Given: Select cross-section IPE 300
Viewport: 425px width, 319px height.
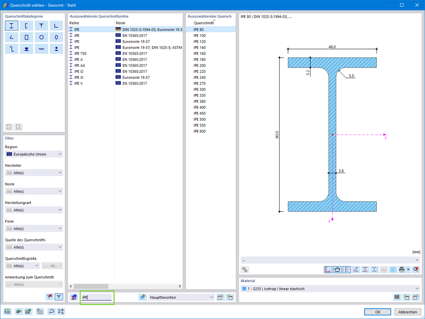Looking at the screenshot, I should coord(210,90).
